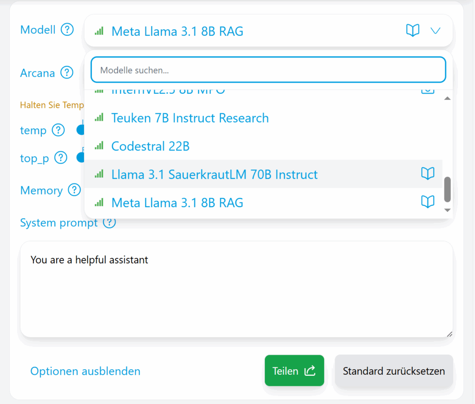This screenshot has height=404, width=475.
Task: Click signal icon on Llama 3.1 SauerkrautLM row
Action: 99,174
